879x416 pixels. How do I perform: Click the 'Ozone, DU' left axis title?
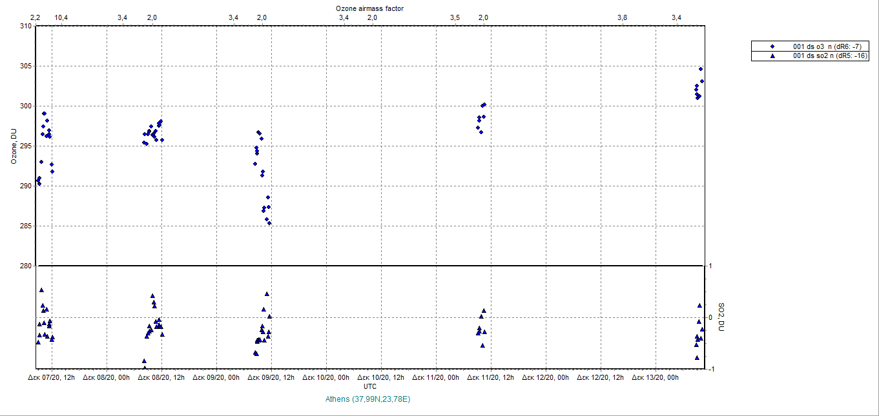pos(13,146)
